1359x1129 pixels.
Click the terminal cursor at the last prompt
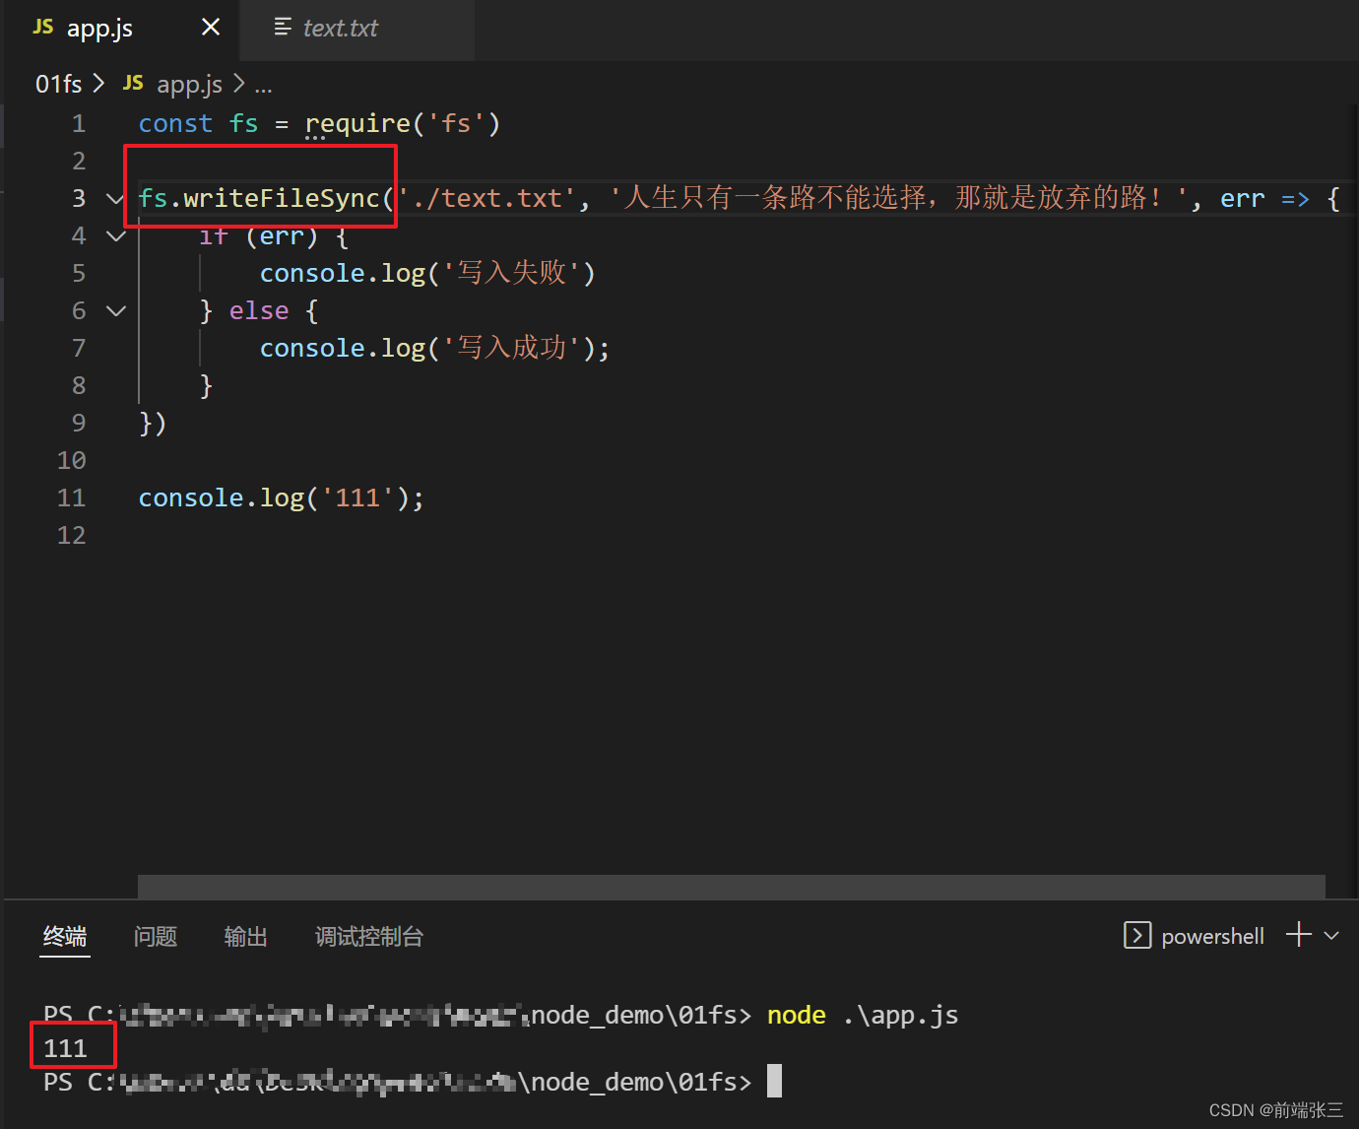pos(774,1081)
